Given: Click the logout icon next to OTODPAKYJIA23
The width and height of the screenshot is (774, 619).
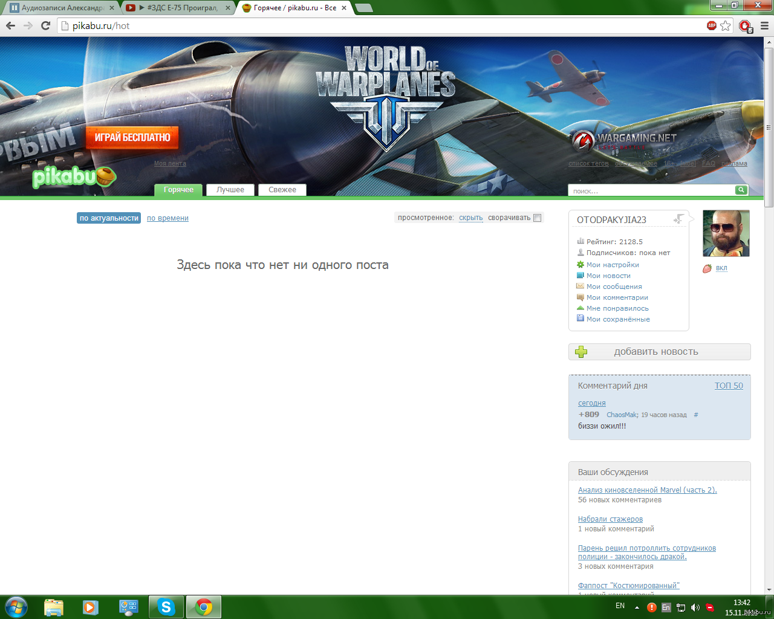Looking at the screenshot, I should pyautogui.click(x=679, y=219).
